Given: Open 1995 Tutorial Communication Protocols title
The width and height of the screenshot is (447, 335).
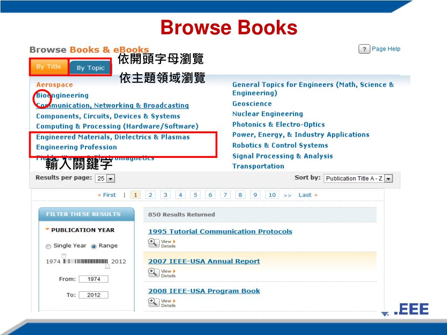Looking at the screenshot, I should [x=220, y=231].
